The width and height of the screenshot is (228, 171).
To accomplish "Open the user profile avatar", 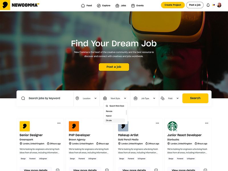I will [219, 5].
